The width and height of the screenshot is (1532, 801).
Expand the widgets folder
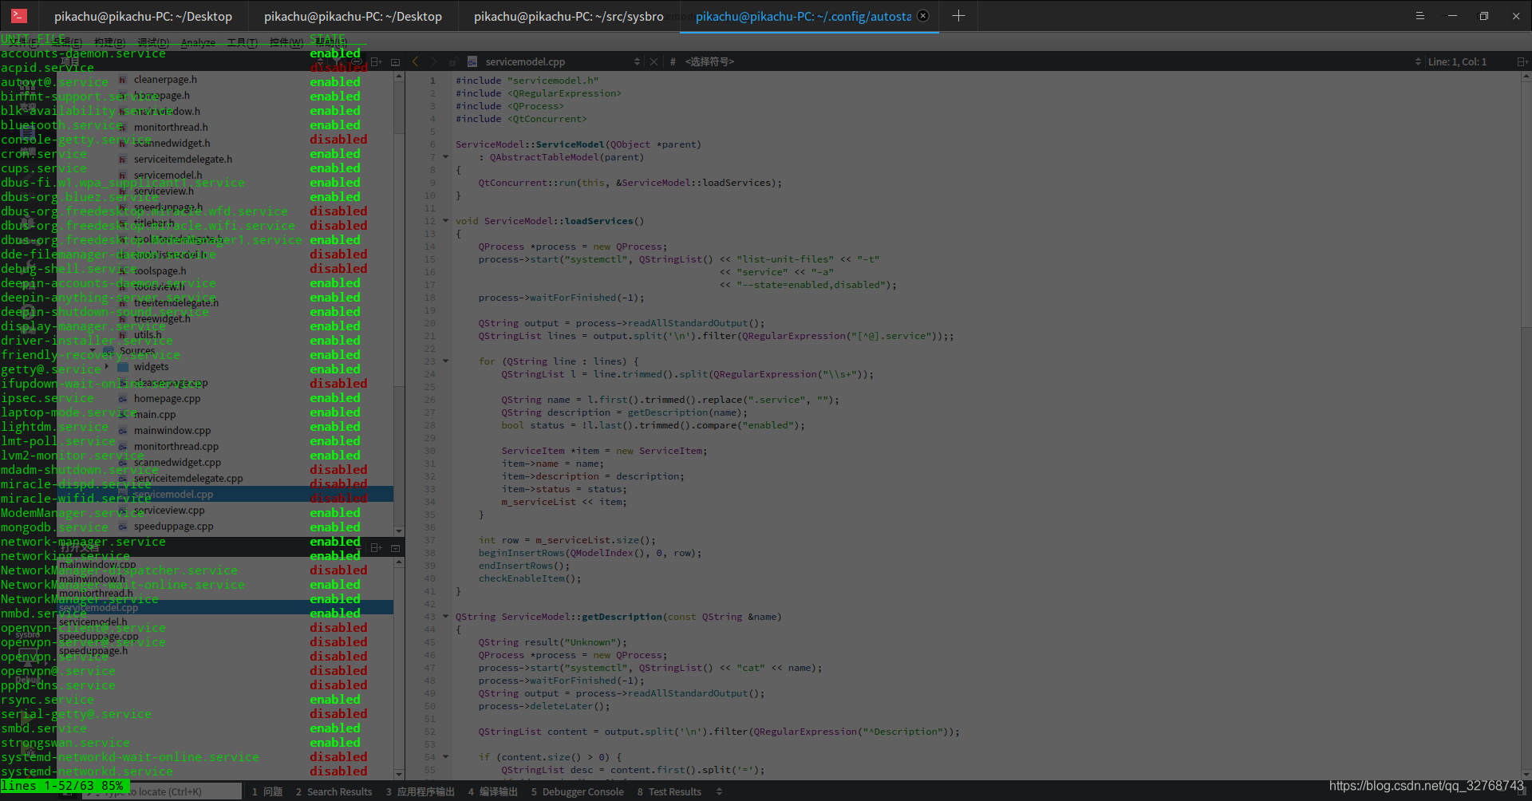pyautogui.click(x=108, y=367)
